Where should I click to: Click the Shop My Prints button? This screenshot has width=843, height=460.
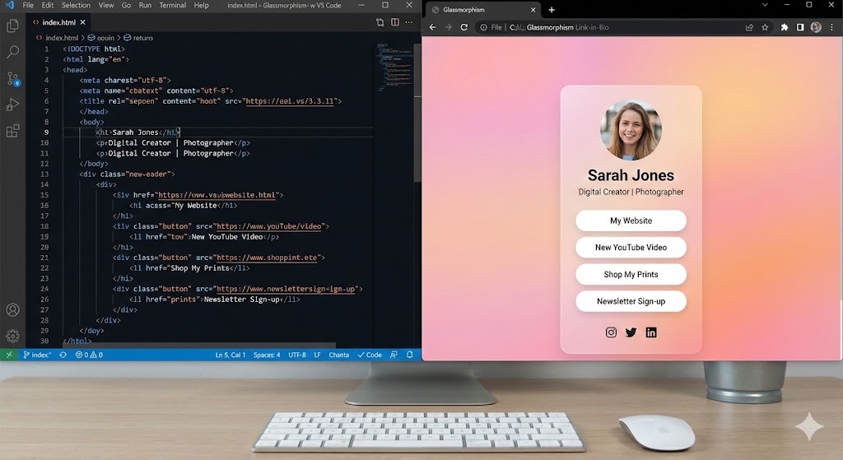631,275
